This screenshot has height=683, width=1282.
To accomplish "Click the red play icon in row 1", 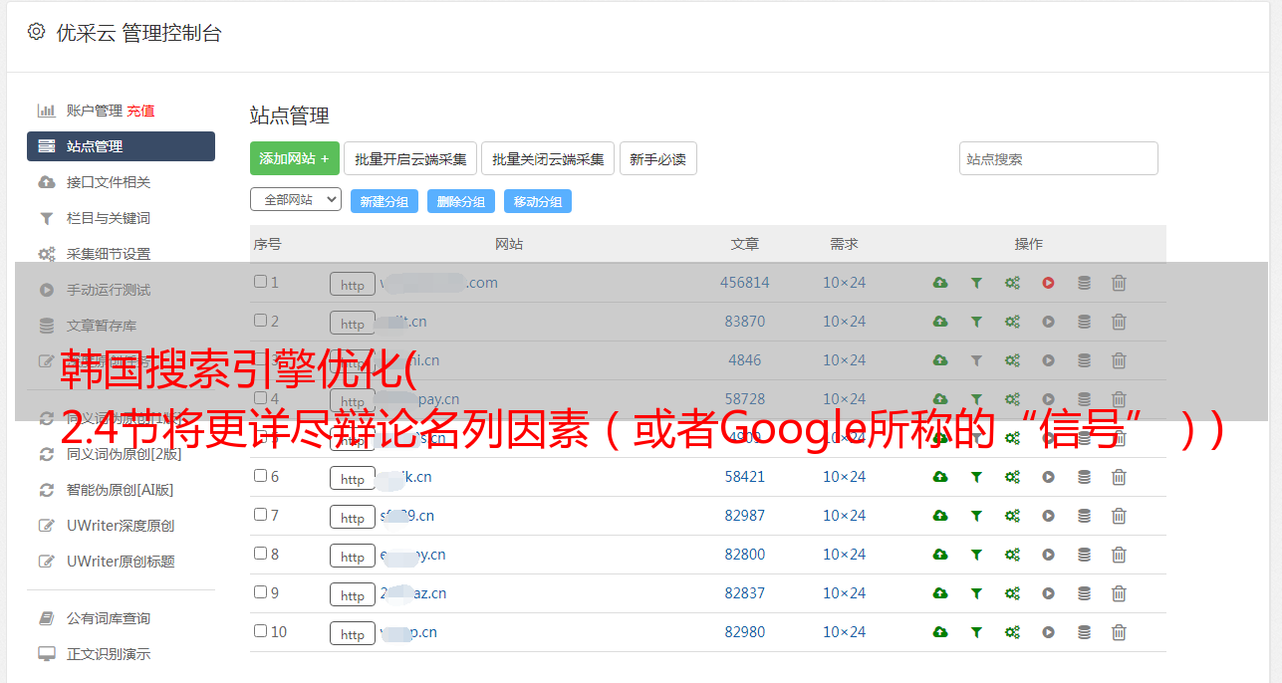I will click(x=1048, y=283).
